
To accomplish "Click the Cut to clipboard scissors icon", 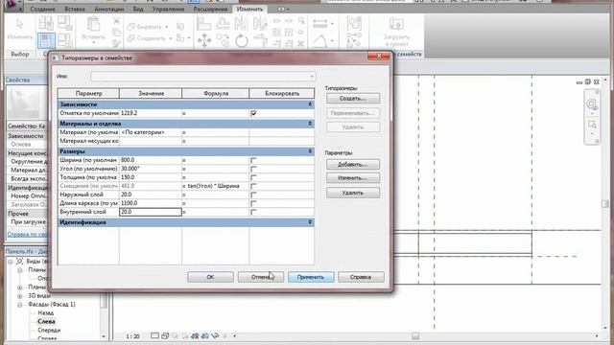I will pos(116,21).
